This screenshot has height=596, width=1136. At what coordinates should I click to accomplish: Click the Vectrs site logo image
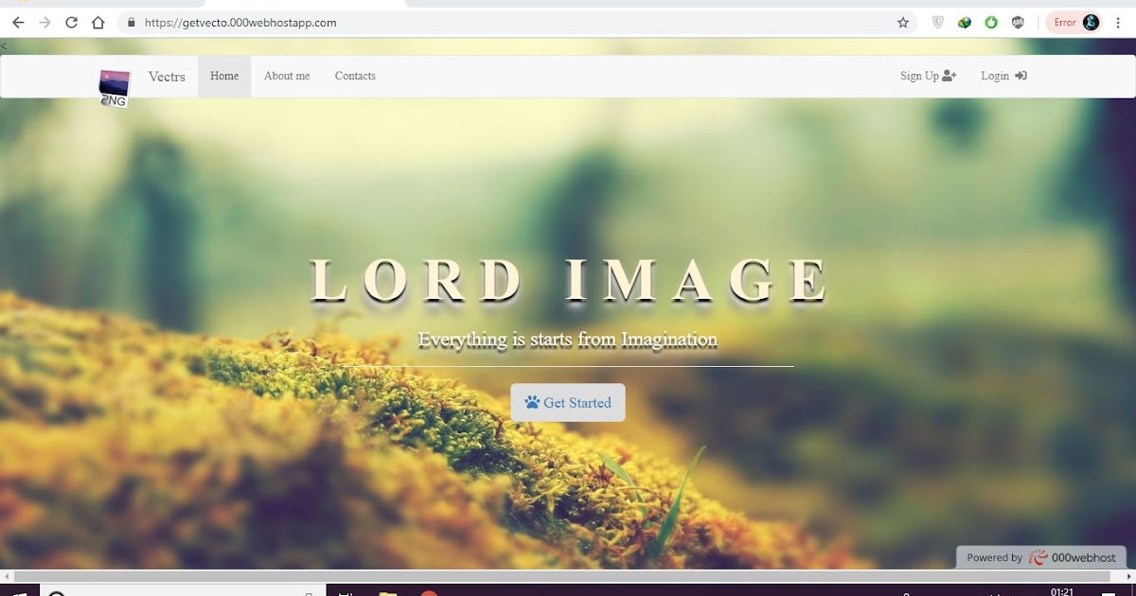tap(115, 83)
